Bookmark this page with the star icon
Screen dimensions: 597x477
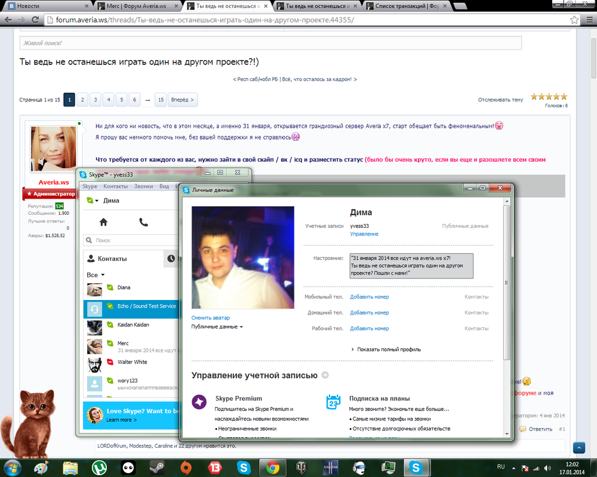574,20
